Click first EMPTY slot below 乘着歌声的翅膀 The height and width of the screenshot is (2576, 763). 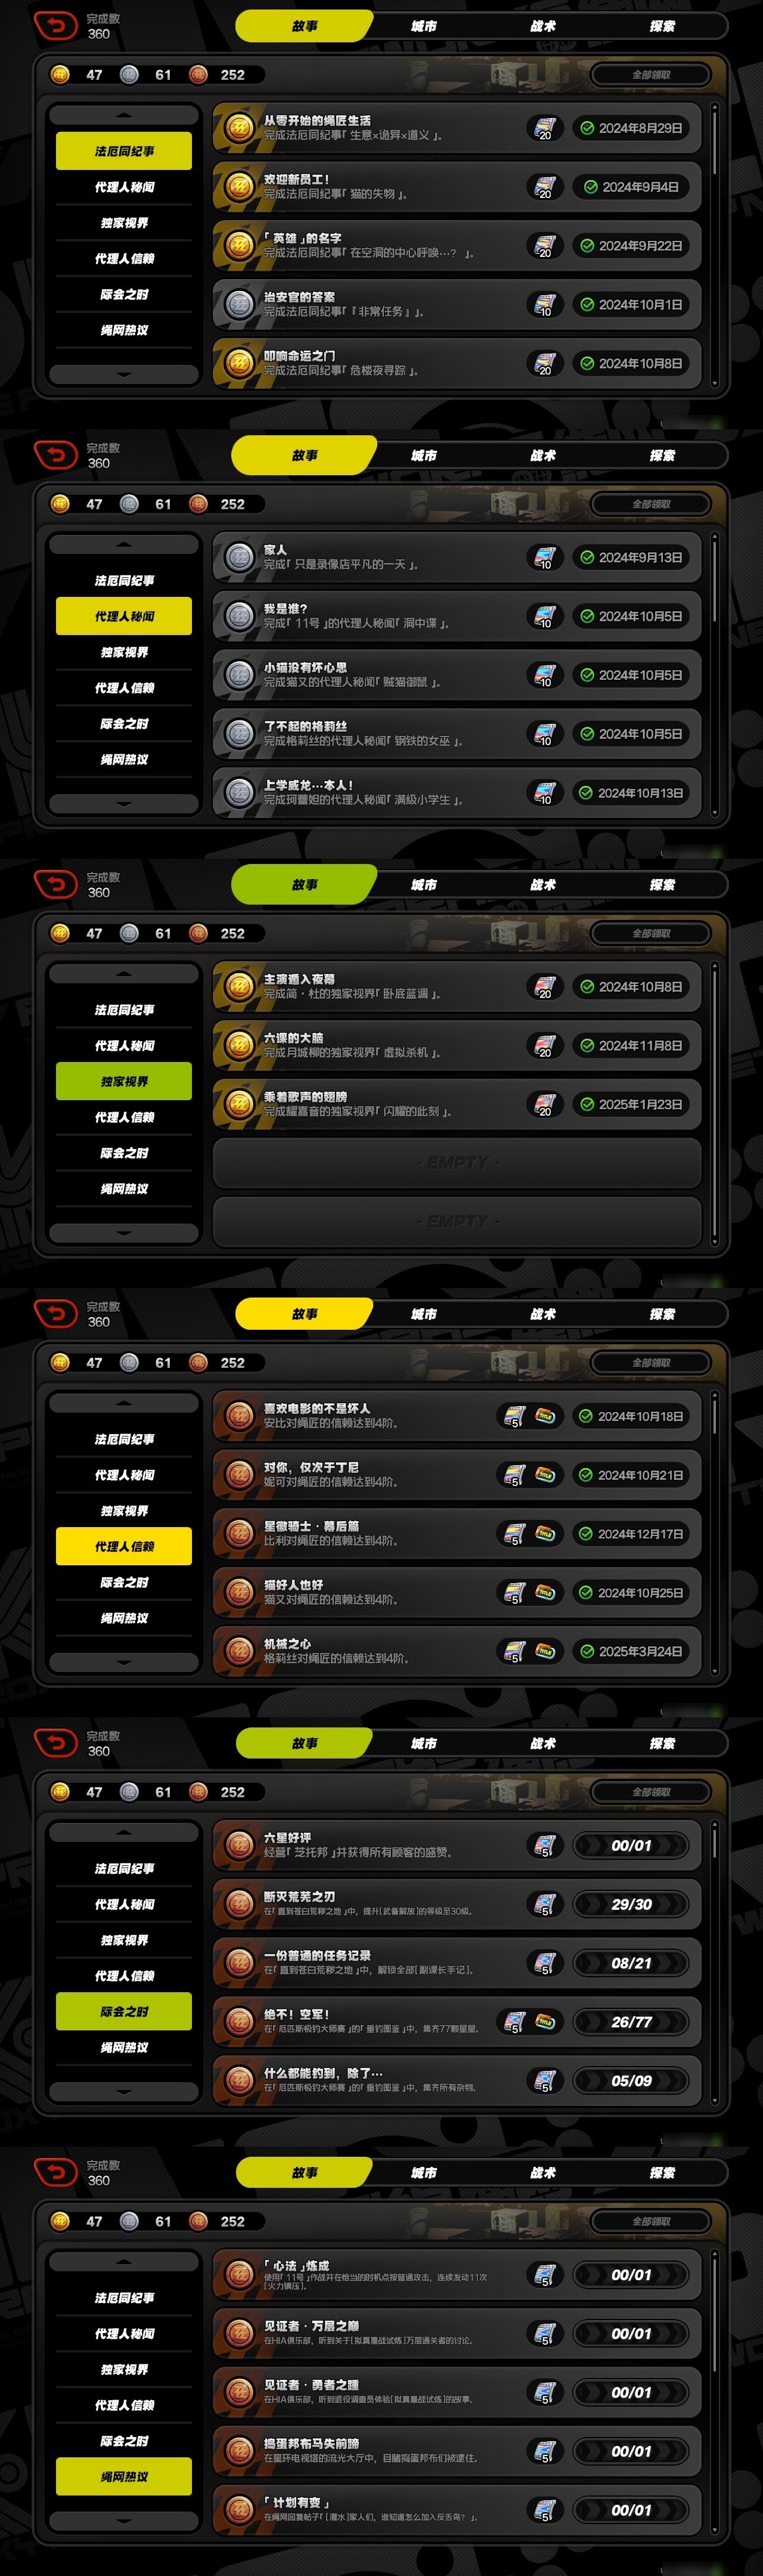coord(457,1163)
